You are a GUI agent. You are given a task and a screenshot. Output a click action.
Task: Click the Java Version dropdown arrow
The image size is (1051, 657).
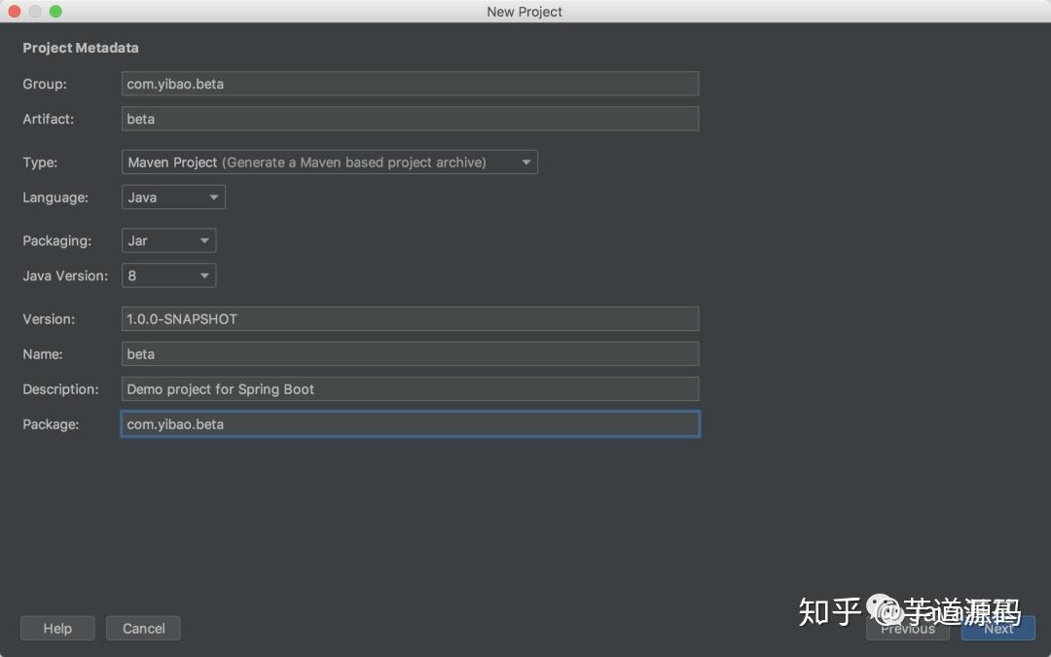point(204,275)
